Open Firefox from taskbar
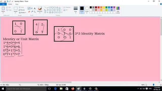Viewport: 162px width, 91px height. pyautogui.click(x=73, y=89)
